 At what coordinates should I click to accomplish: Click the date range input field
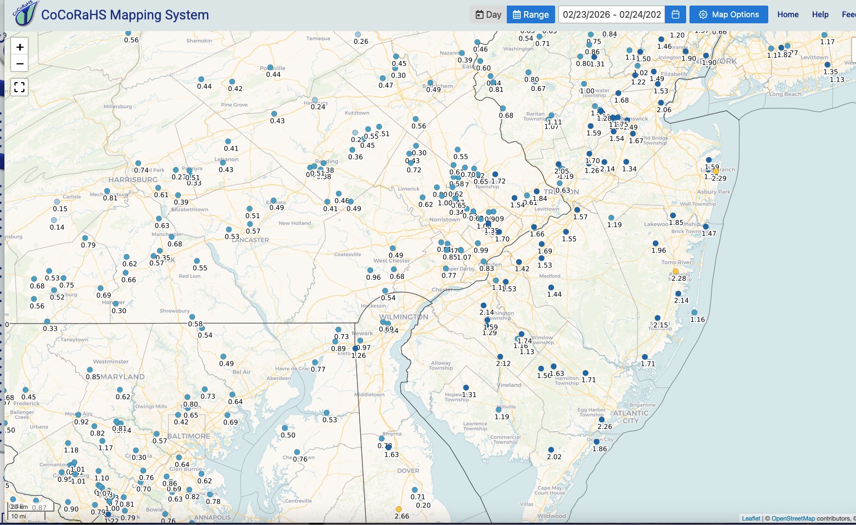[612, 14]
